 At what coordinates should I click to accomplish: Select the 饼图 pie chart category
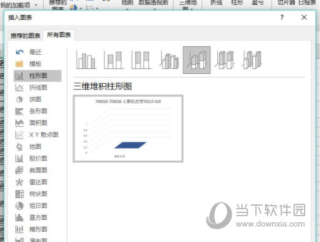(38, 100)
